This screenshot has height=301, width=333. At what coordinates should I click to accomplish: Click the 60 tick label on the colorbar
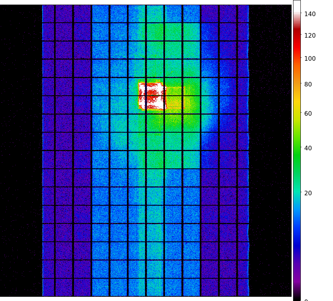[308, 114]
